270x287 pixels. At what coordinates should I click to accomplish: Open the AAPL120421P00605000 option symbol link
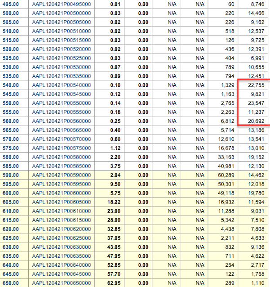[x=62, y=202]
